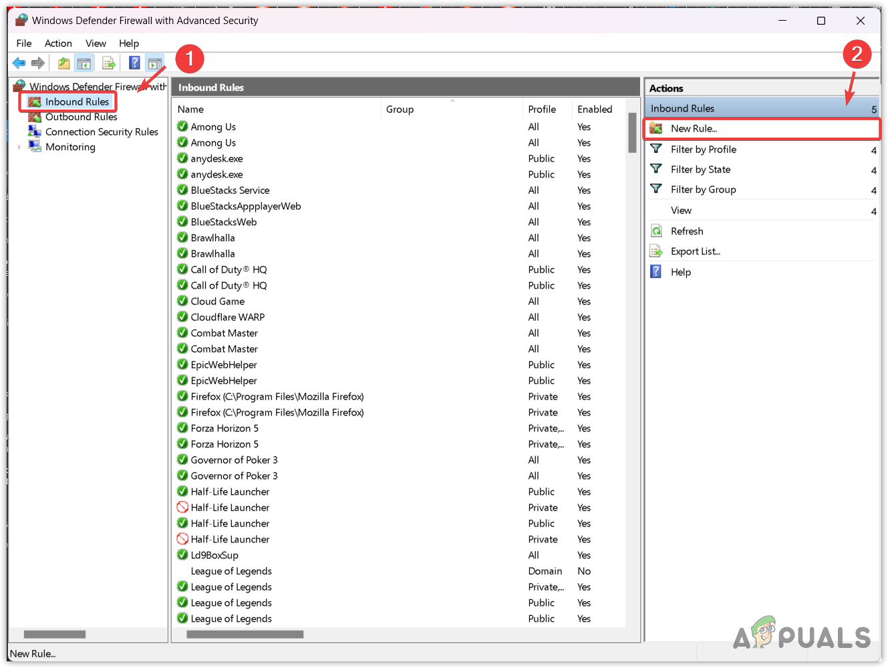Click the vertical scrollbar thumb of the rules list
The width and height of the screenshot is (888, 668).
pos(632,133)
